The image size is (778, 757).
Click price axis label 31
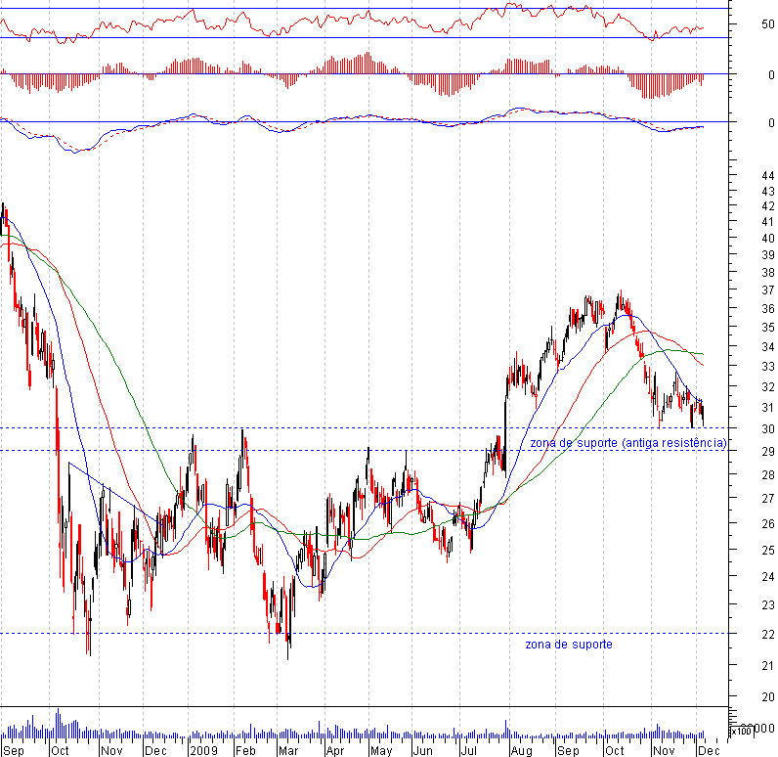pyautogui.click(x=768, y=408)
